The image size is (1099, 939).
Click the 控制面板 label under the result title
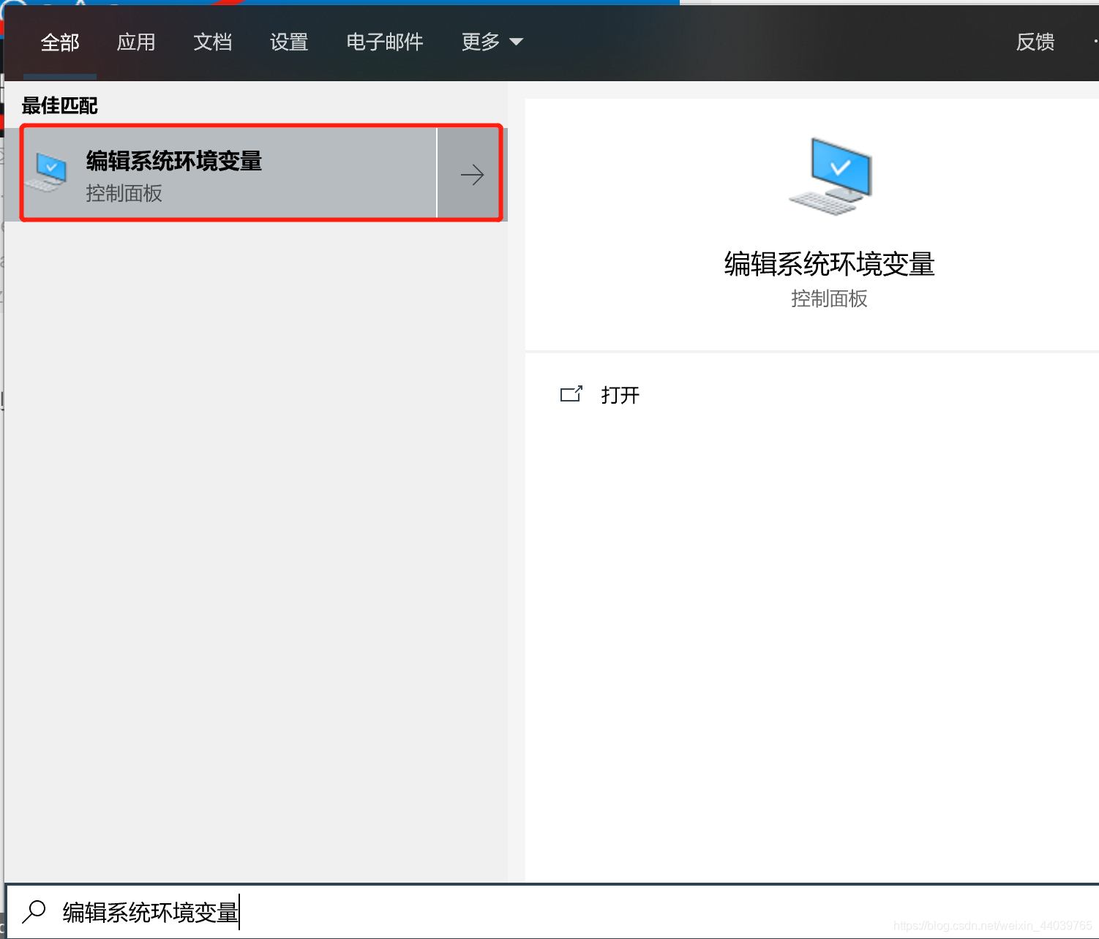tap(123, 194)
